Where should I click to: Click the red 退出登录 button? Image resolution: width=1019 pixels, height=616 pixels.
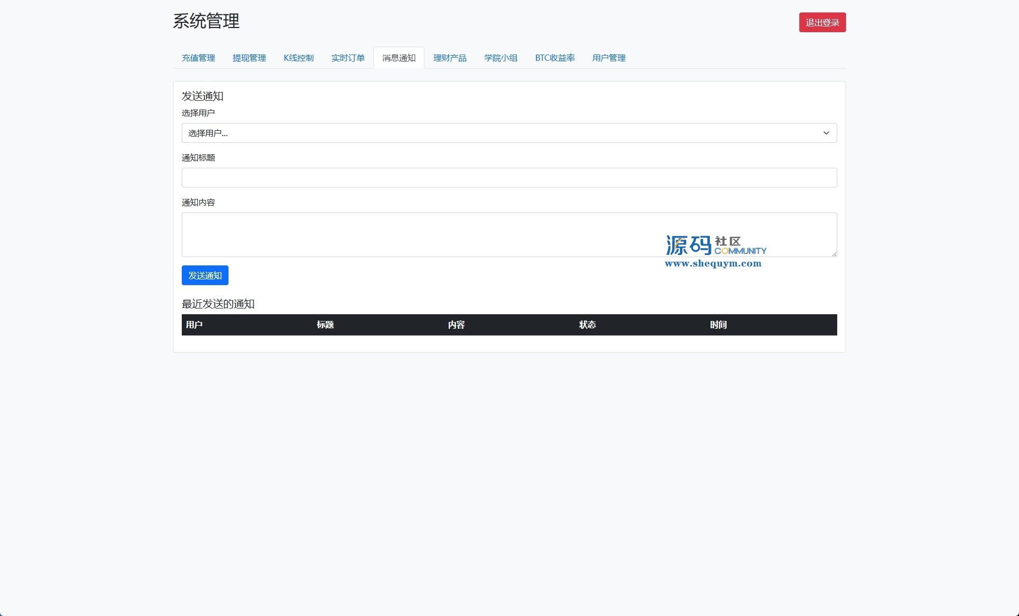coord(822,22)
